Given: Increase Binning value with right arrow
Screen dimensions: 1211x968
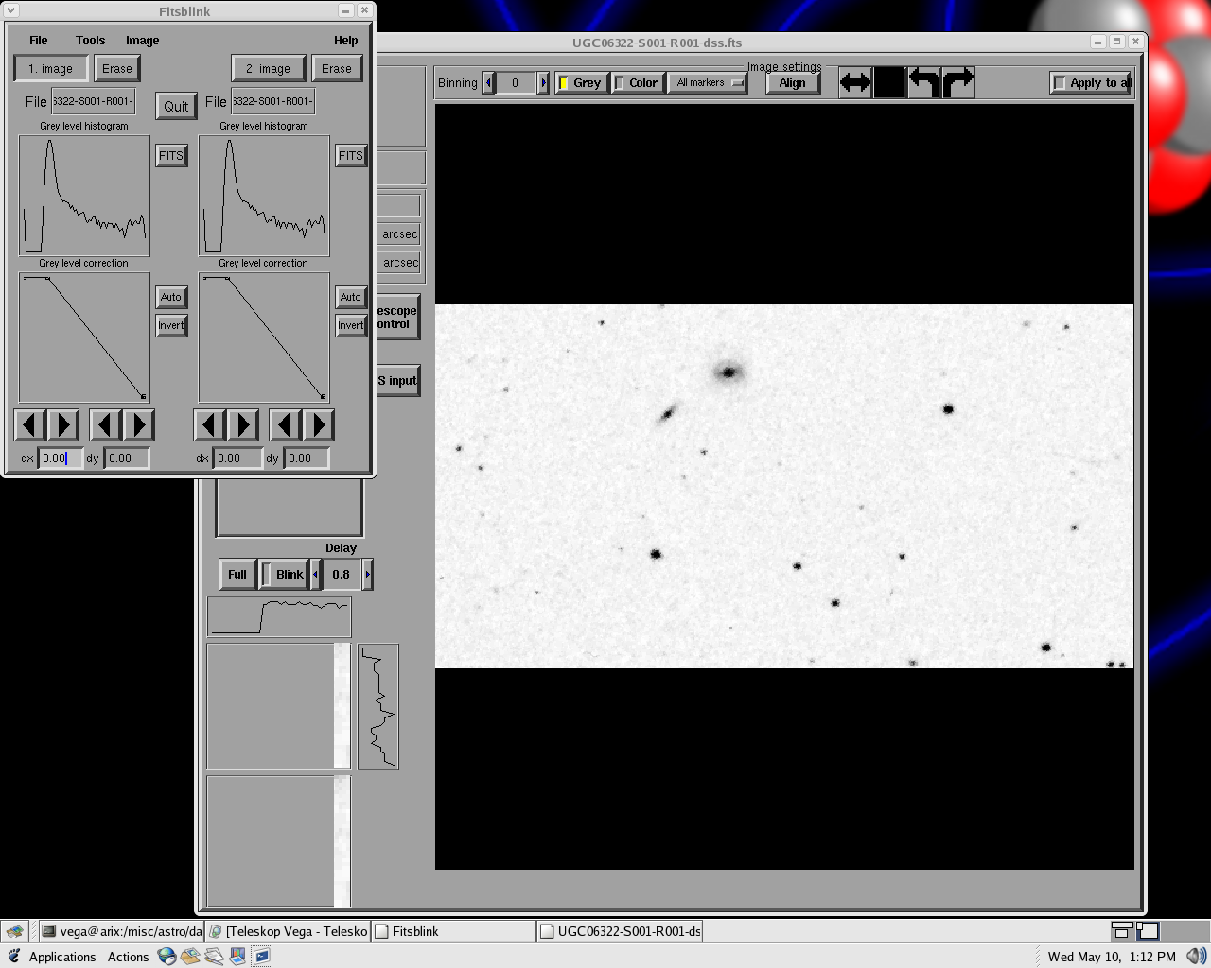Looking at the screenshot, I should (543, 82).
